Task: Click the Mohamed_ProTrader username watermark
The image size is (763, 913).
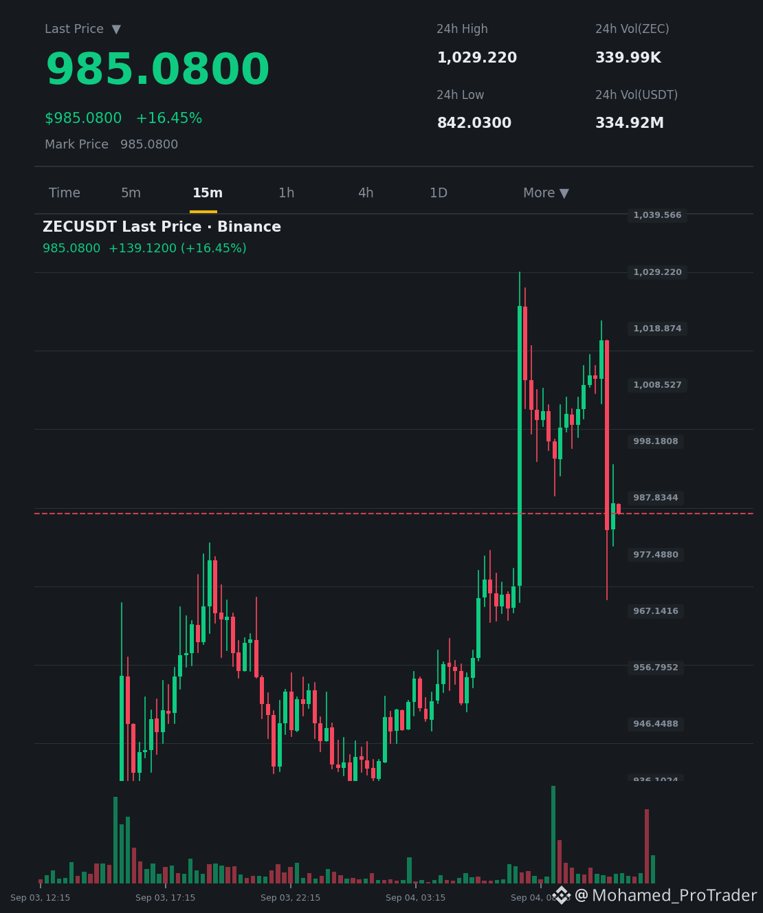Action: click(x=665, y=895)
